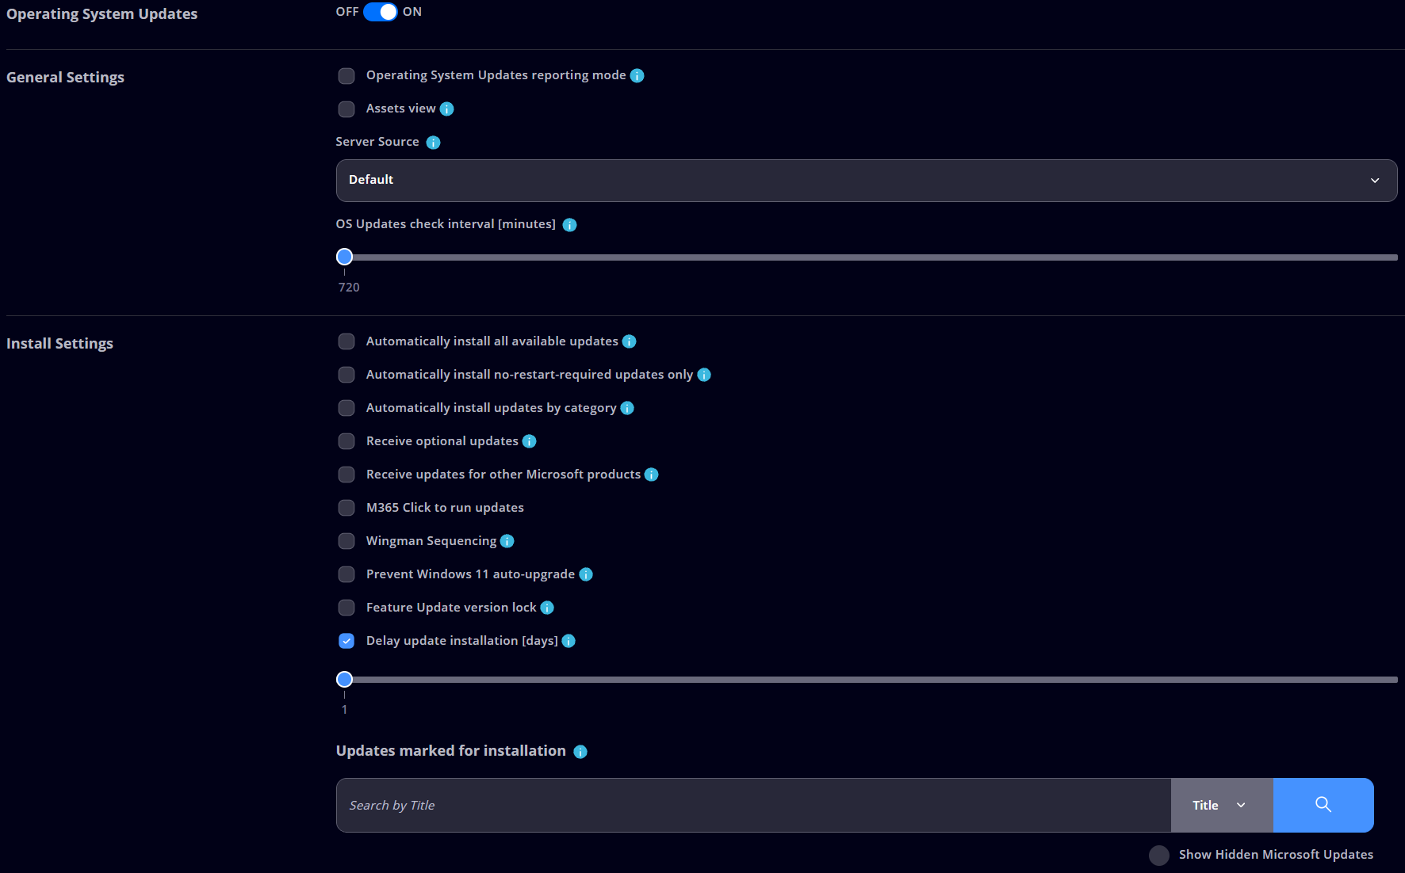1405x873 pixels.
Task: Click the Server Source info icon
Action: [433, 142]
